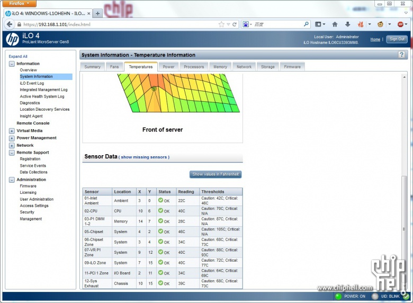This screenshot has height=303, width=413.
Task: Expand the Virtual Media section
Action: (12, 131)
